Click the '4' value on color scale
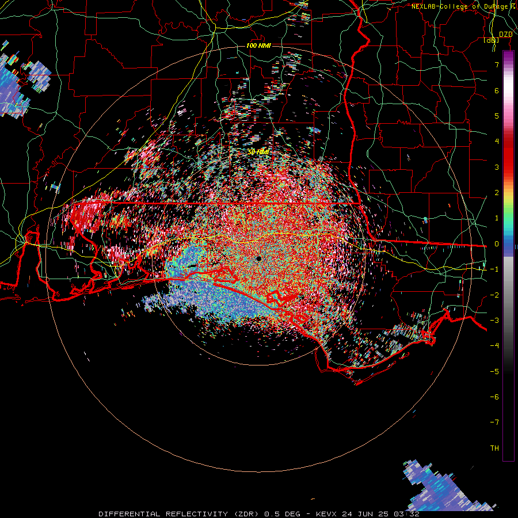518x518 pixels. [497, 142]
